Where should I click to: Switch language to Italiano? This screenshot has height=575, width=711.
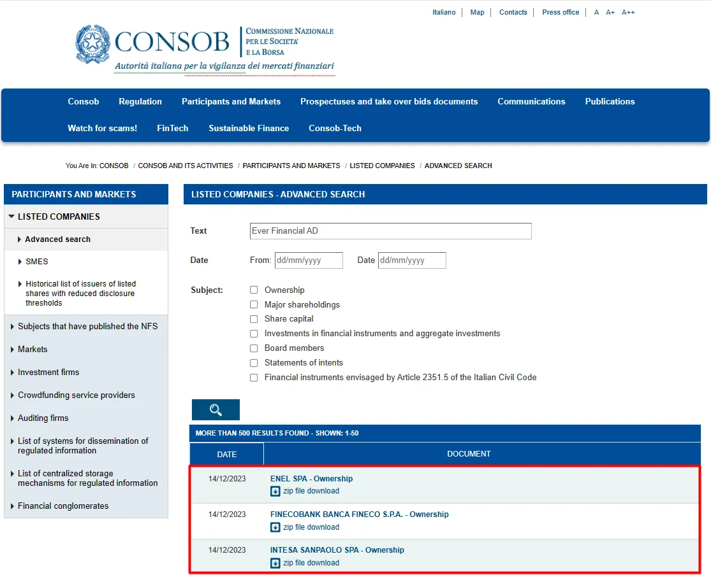pyautogui.click(x=444, y=12)
